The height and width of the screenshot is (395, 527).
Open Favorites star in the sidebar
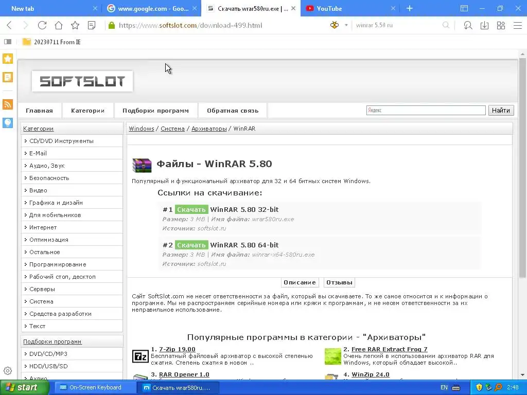tap(8, 59)
